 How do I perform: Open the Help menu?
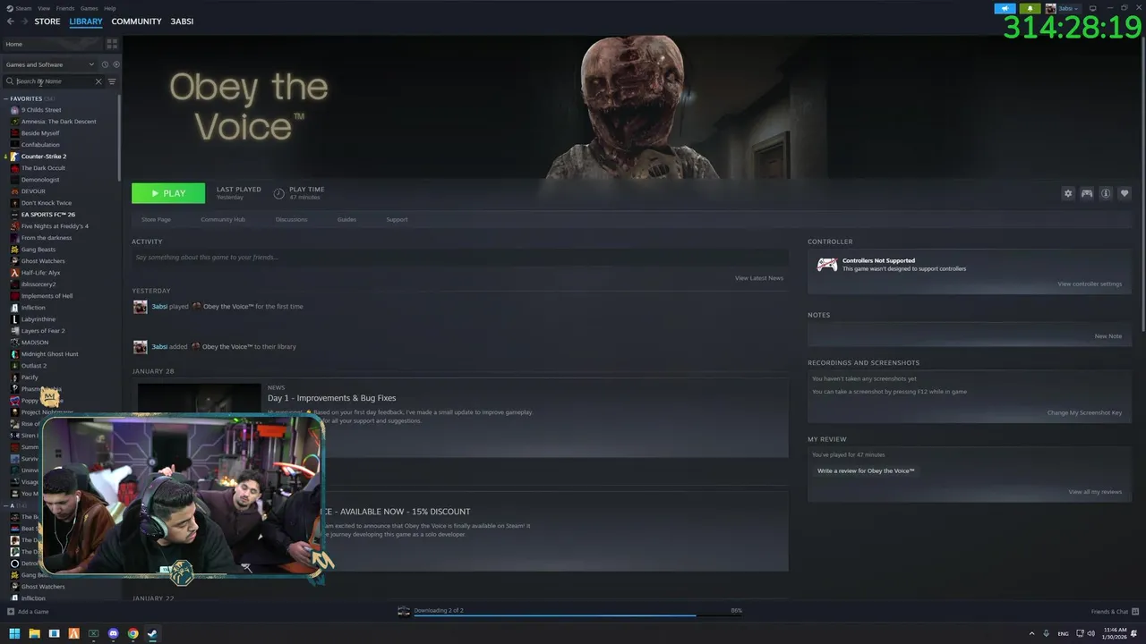pyautogui.click(x=109, y=8)
